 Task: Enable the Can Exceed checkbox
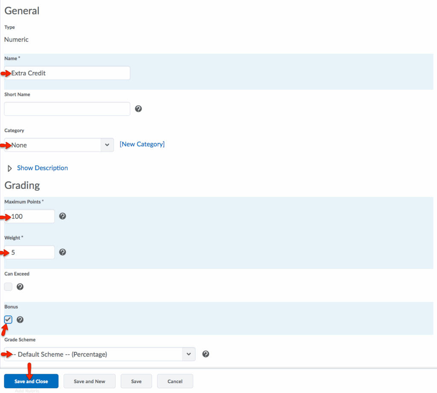tap(8, 287)
